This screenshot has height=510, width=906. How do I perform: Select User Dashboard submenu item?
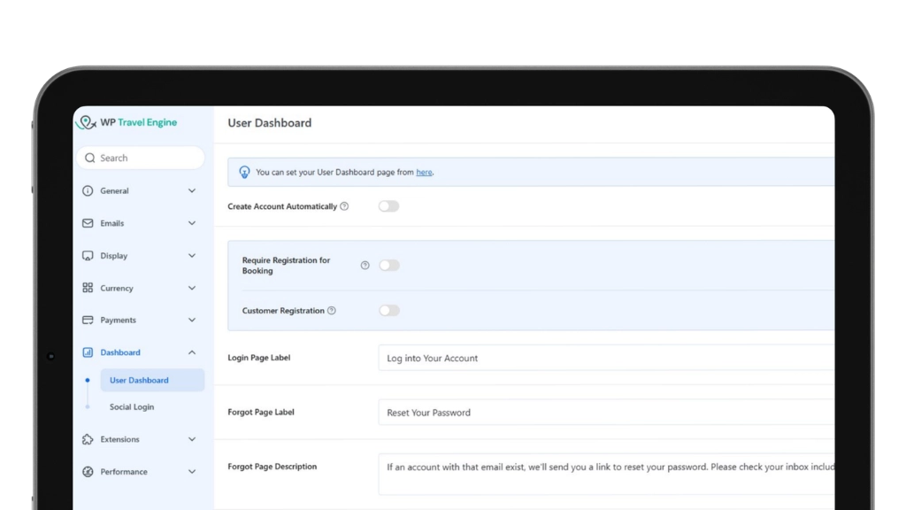[x=139, y=381]
